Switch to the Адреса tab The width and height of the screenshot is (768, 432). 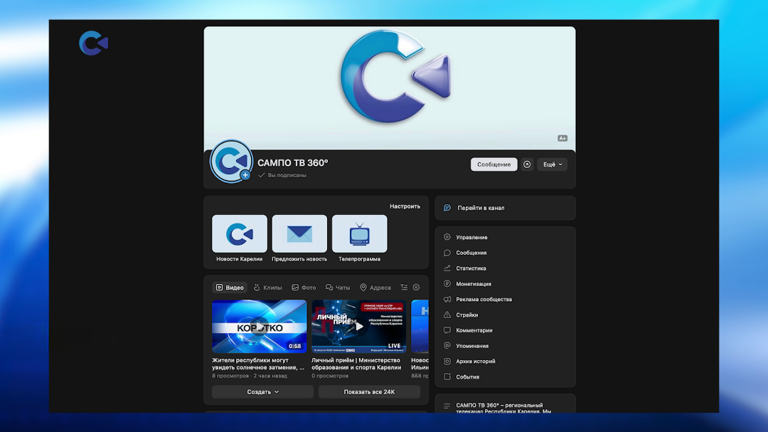point(375,288)
